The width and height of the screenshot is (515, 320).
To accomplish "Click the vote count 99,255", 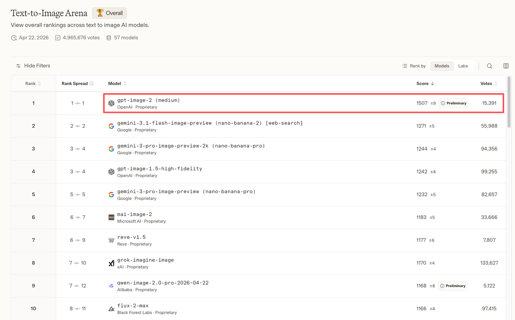I will (489, 172).
